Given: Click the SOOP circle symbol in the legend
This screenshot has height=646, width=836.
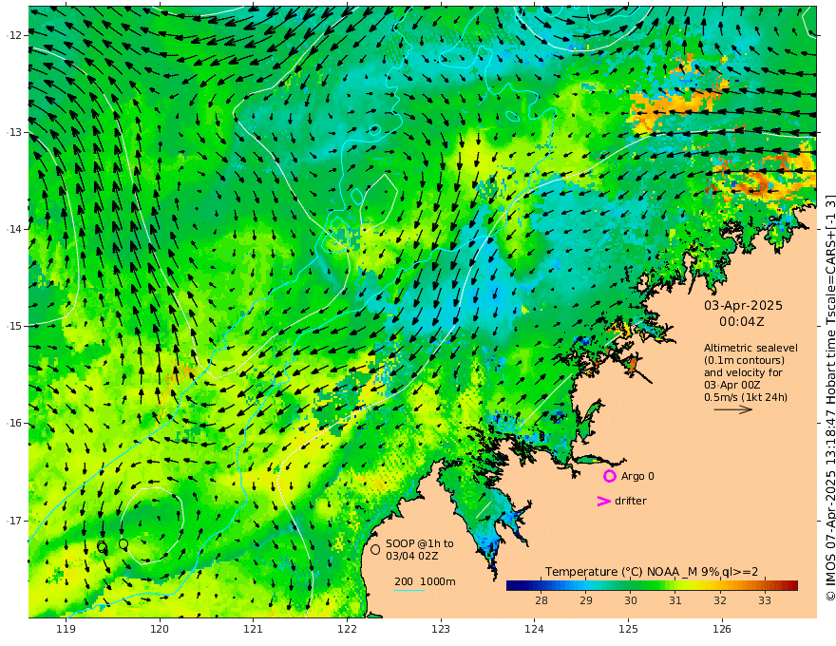Looking at the screenshot, I should 375,549.
